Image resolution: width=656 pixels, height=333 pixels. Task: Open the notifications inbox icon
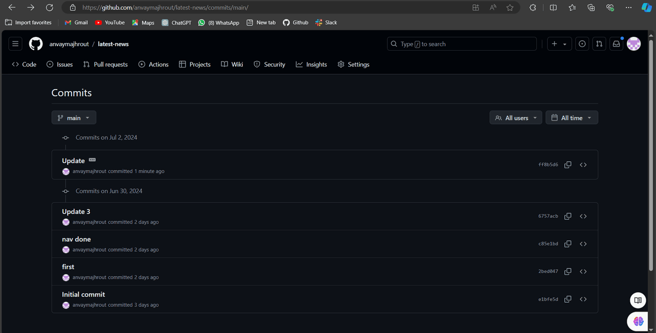point(617,44)
